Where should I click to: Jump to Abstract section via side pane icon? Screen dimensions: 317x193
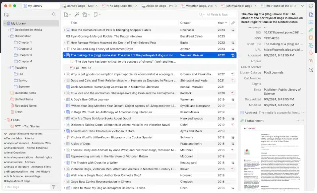[311, 22]
